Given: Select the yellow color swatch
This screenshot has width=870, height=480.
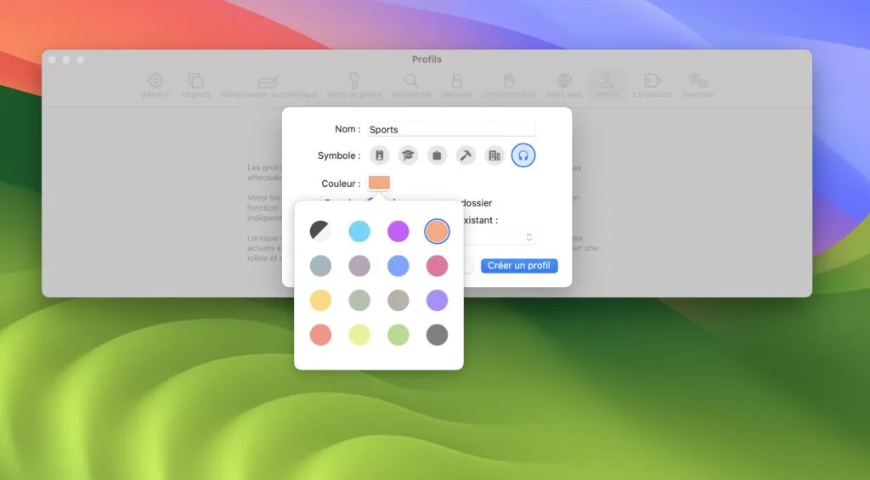Looking at the screenshot, I should (x=320, y=300).
